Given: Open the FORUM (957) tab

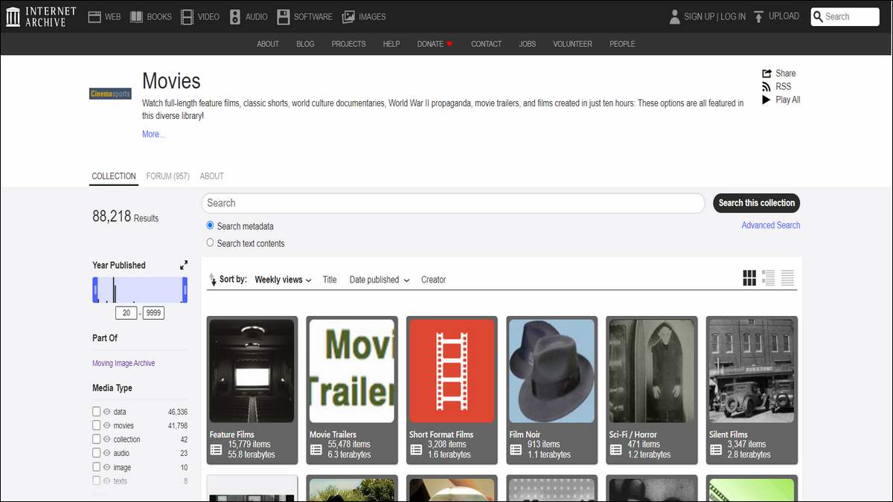Looking at the screenshot, I should [167, 176].
